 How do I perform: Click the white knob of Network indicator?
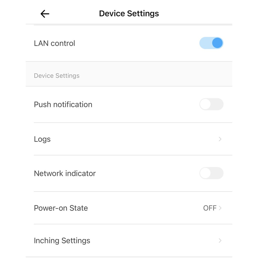pyautogui.click(x=205, y=173)
